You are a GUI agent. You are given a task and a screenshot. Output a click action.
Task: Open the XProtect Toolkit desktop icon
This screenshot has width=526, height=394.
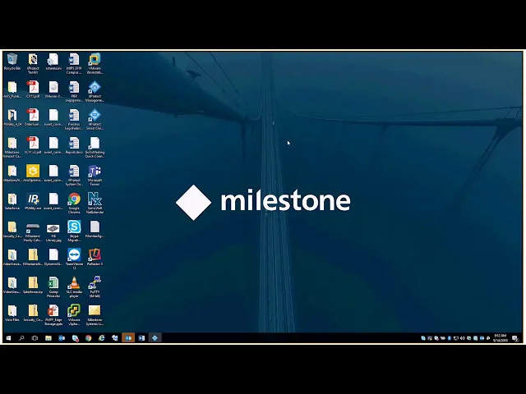(x=33, y=63)
